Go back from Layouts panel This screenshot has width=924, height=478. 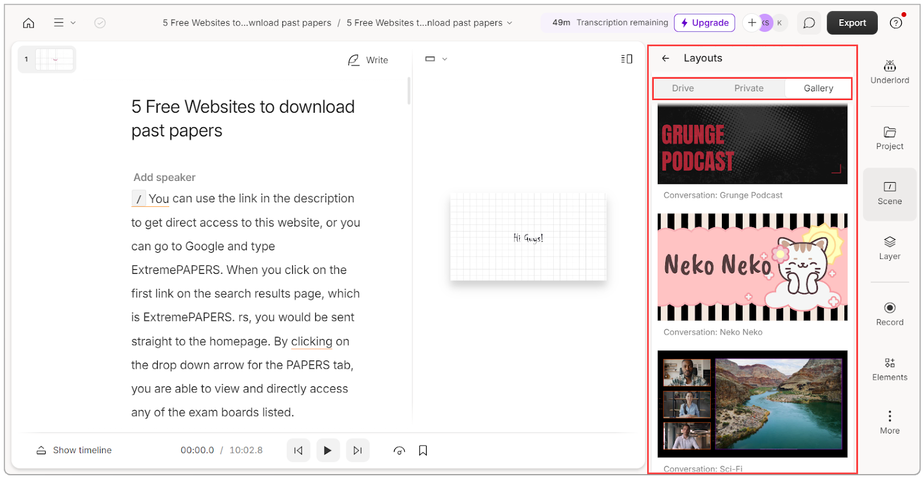click(x=665, y=58)
